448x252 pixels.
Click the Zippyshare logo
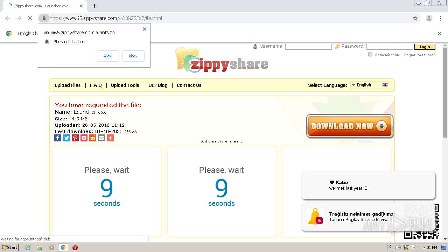click(x=222, y=61)
